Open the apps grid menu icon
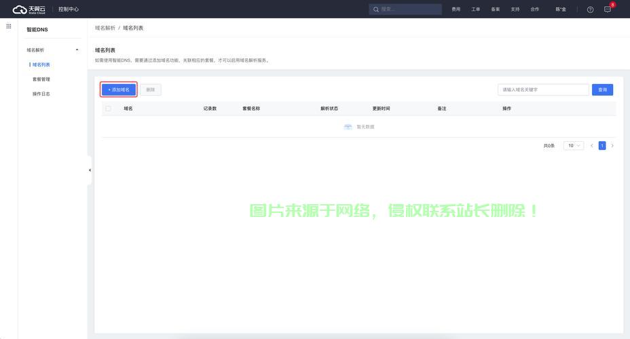The height and width of the screenshot is (339, 630). pyautogui.click(x=9, y=26)
